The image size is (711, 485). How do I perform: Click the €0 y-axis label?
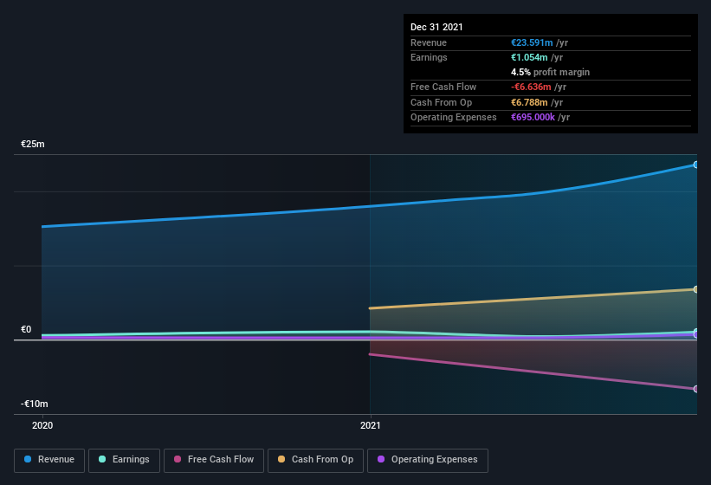tap(26, 329)
